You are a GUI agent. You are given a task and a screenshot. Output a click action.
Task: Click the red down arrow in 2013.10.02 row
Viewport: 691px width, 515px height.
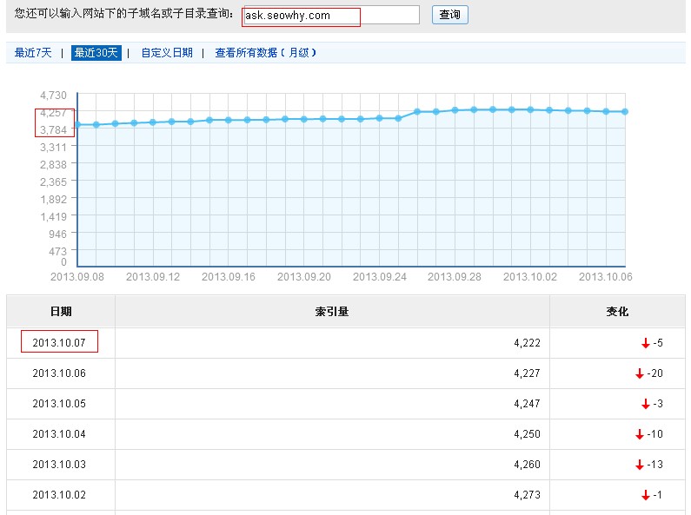click(x=646, y=496)
